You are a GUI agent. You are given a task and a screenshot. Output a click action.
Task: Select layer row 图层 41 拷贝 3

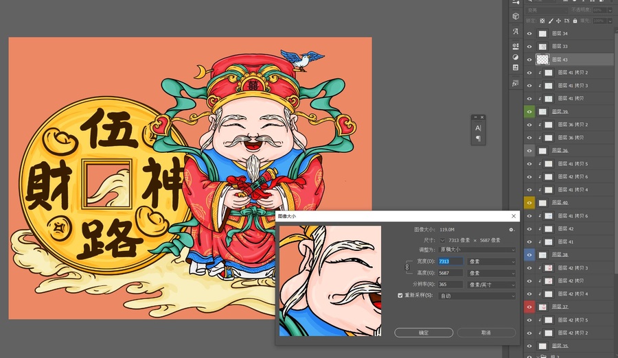point(569,86)
